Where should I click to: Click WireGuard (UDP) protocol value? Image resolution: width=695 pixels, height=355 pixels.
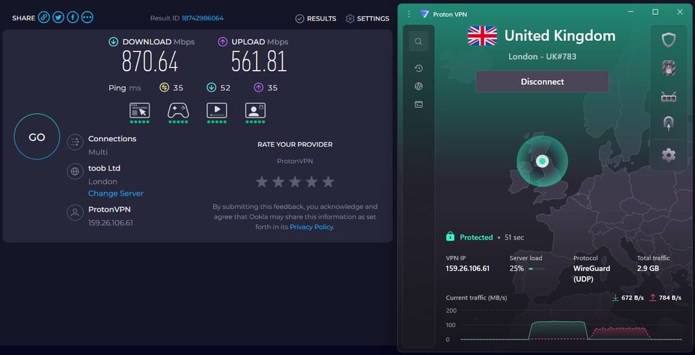click(592, 274)
